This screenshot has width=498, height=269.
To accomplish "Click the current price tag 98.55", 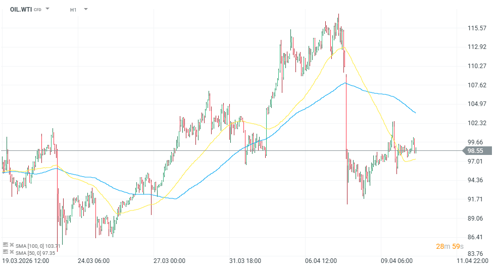I will coord(475,150).
